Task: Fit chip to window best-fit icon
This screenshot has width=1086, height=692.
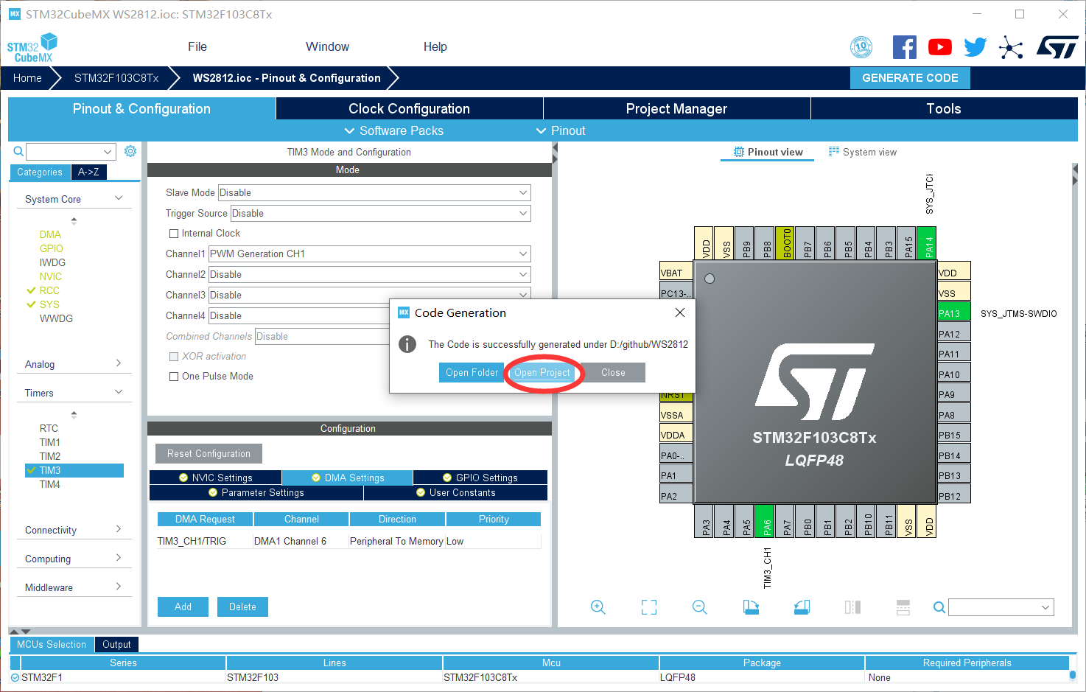Action: click(649, 607)
